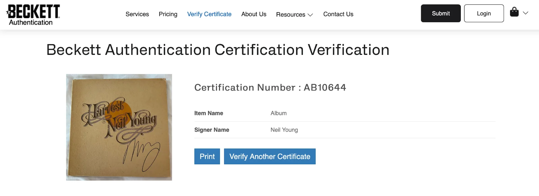Click the Signer Name label

[212, 130]
